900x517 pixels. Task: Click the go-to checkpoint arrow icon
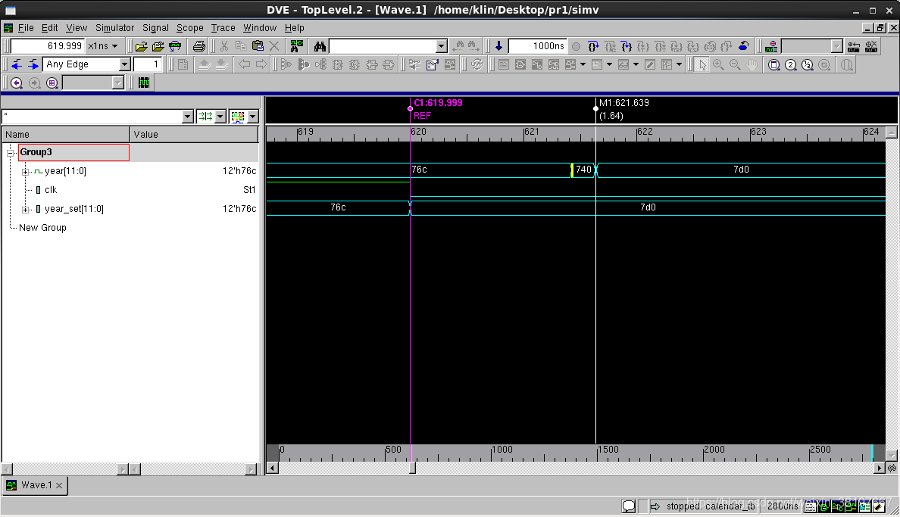click(x=854, y=46)
